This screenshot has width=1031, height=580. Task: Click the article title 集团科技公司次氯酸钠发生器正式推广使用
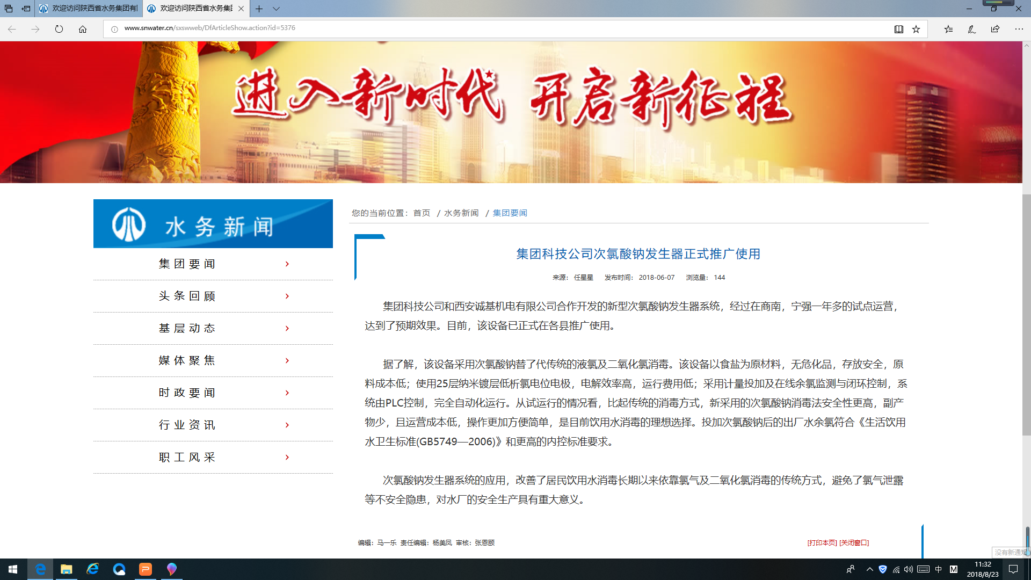[638, 253]
